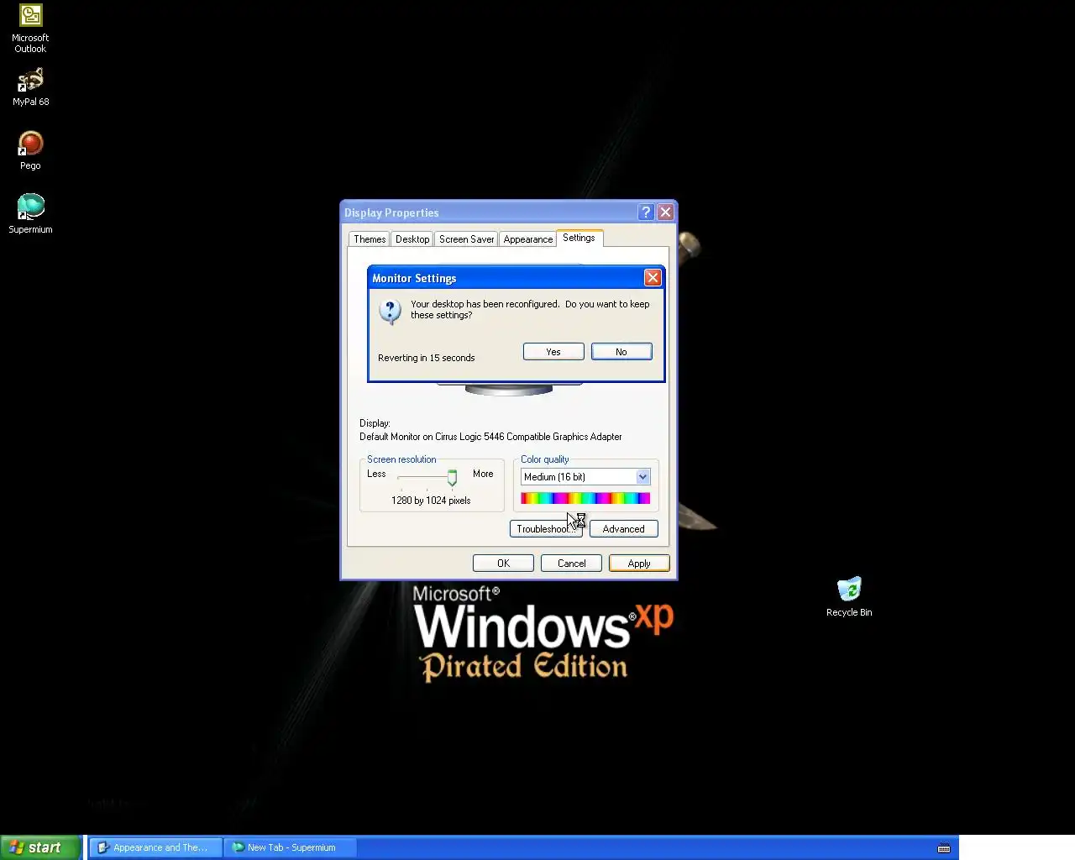Viewport: 1075px width, 860px height.
Task: Click the Apply button
Action: coord(639,564)
